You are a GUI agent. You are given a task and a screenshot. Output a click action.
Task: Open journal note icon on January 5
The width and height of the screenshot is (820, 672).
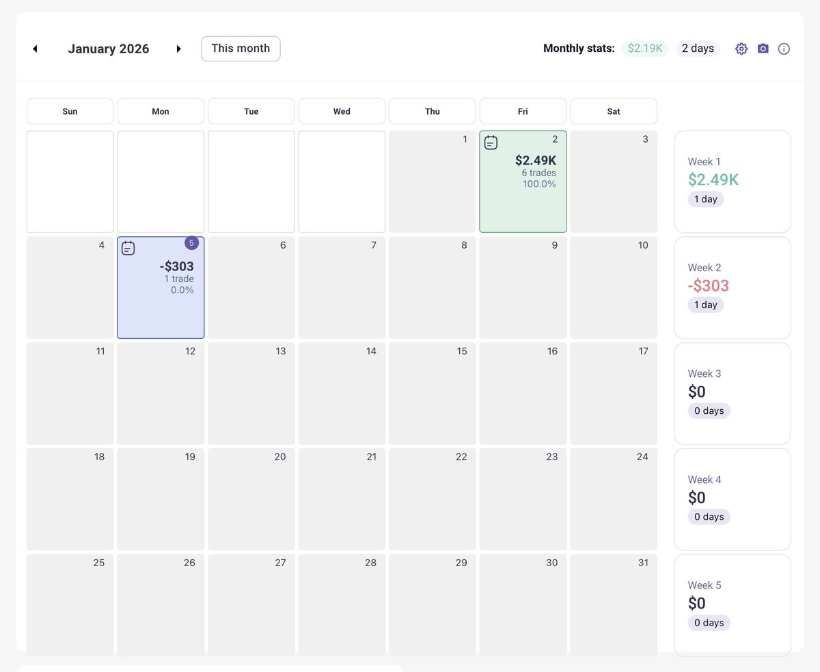tap(128, 249)
